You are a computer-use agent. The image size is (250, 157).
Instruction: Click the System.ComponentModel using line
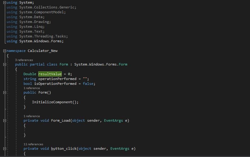point(36,12)
